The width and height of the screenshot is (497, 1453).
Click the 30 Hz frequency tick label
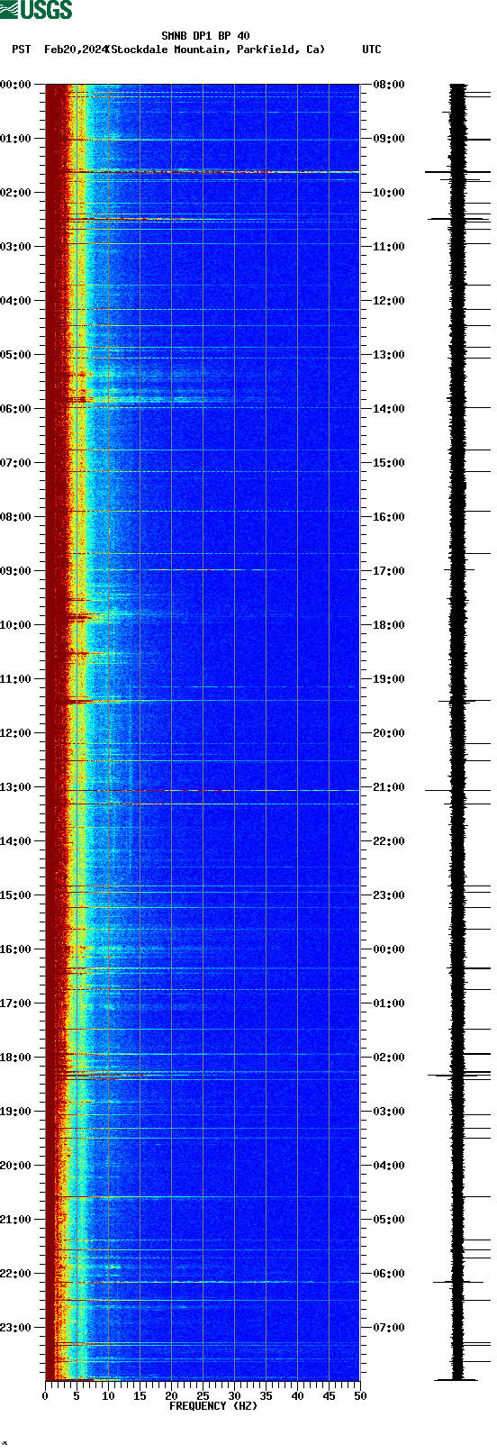coord(234,1396)
